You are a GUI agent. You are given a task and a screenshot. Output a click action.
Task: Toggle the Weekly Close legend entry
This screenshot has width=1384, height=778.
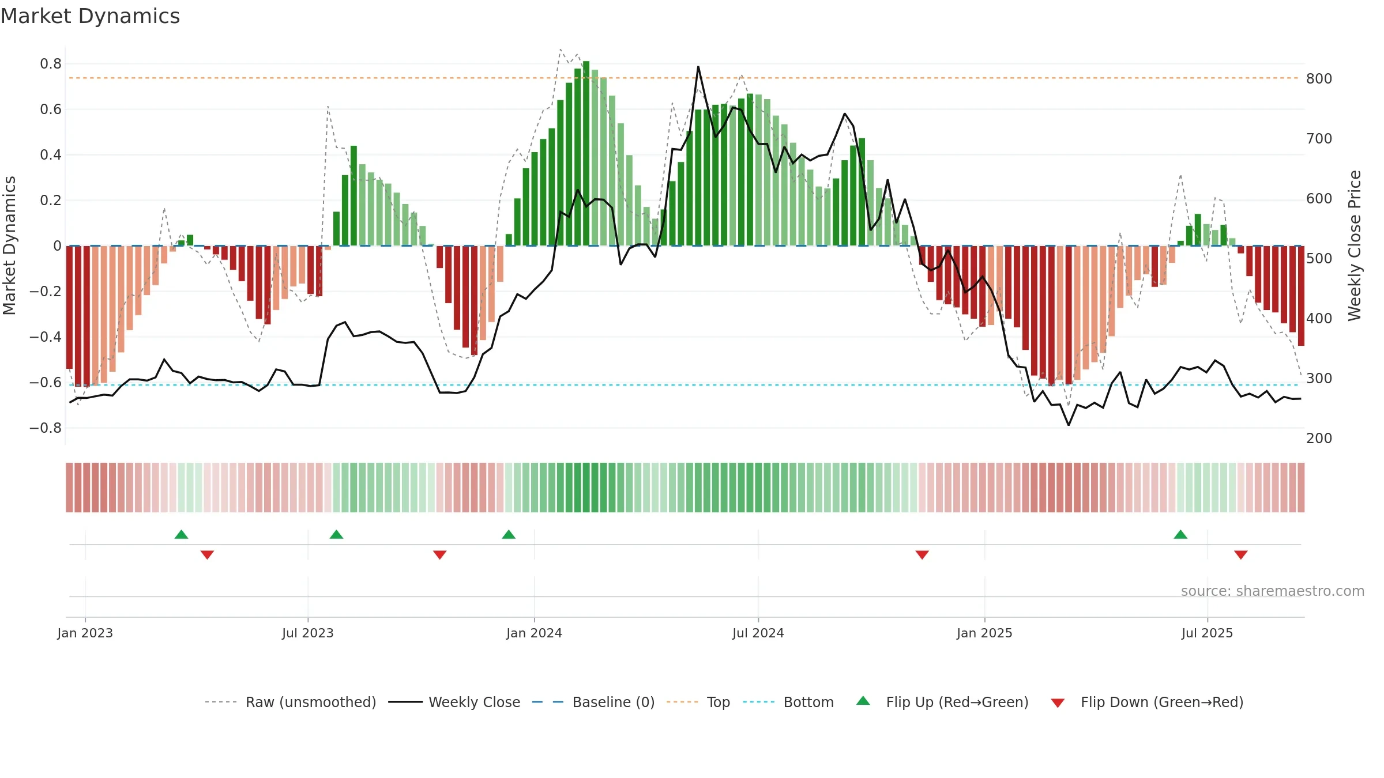click(454, 702)
